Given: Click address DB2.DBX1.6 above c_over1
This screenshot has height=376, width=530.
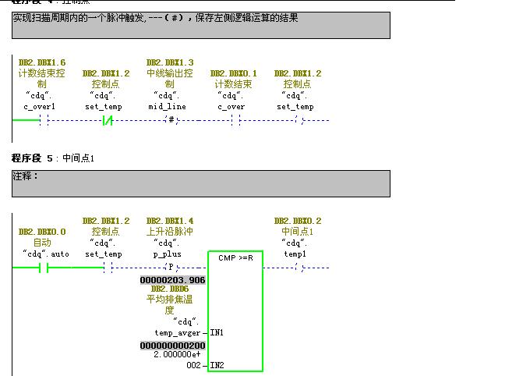Looking at the screenshot, I should (42, 62).
